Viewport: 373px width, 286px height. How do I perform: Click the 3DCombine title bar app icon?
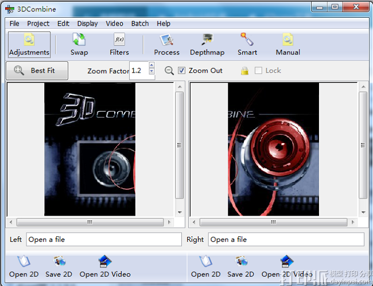point(10,9)
